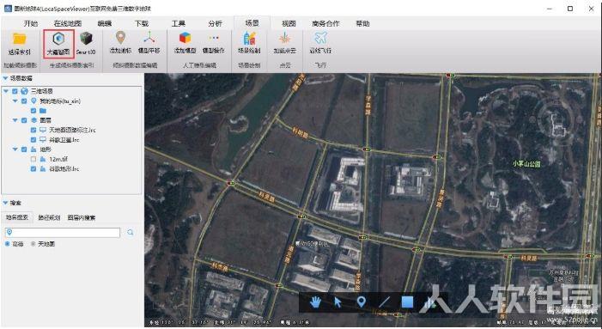The width and height of the screenshot is (602, 329).
Task: Enable the 12m.tif terrain layer checkbox
Action: [33, 159]
